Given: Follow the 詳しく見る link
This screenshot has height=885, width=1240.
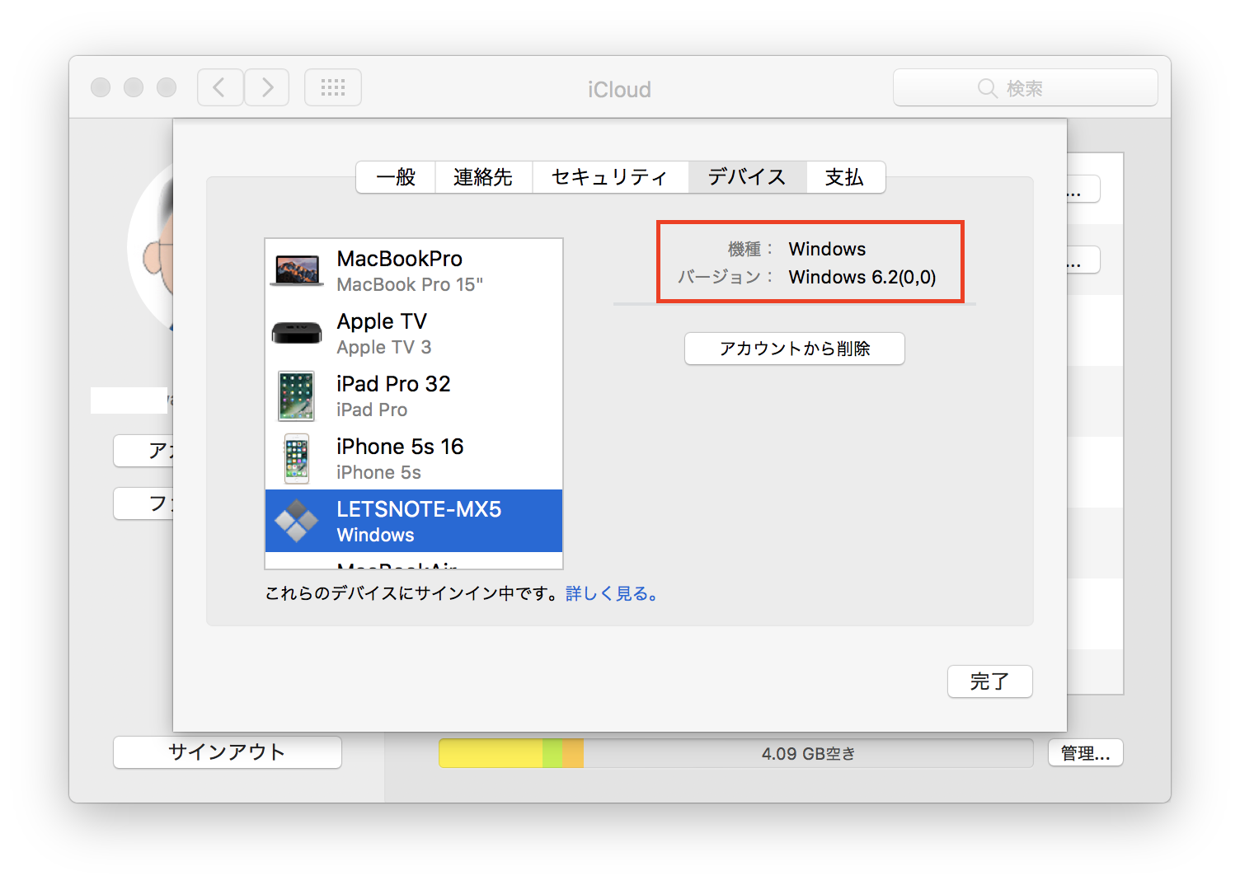Looking at the screenshot, I should click(612, 594).
